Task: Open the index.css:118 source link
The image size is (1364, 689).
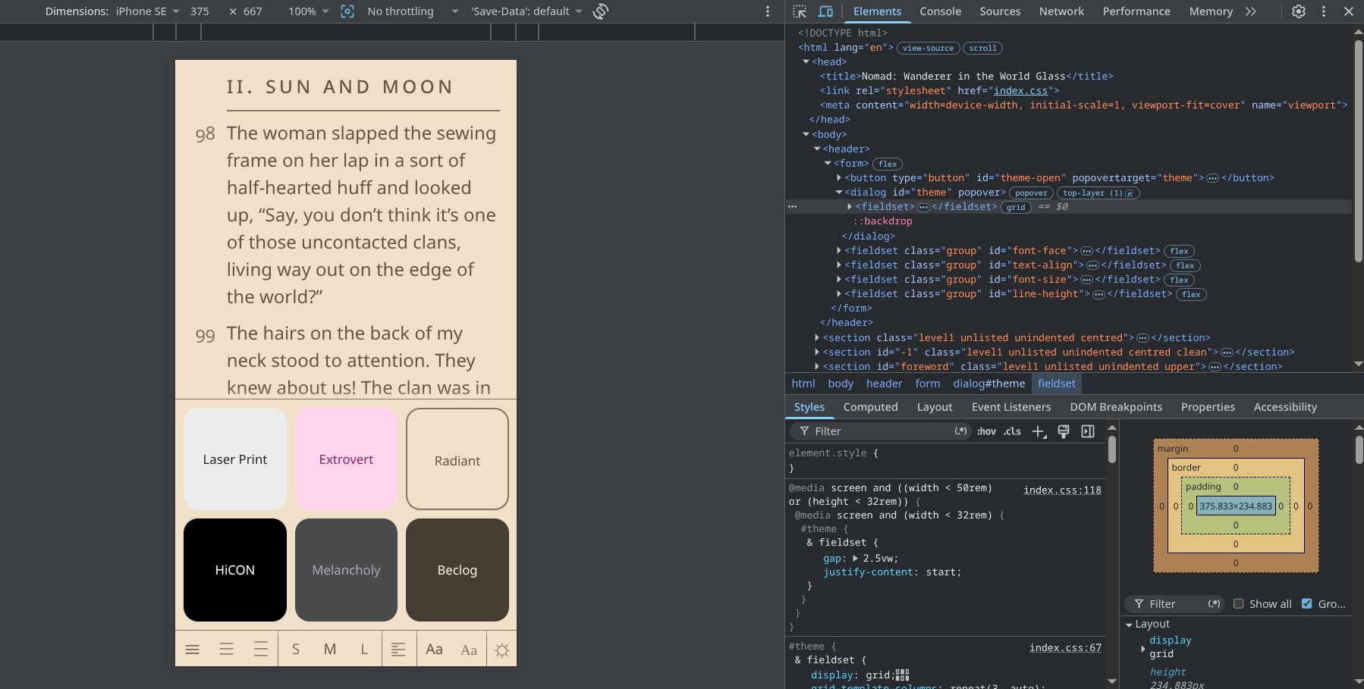Action: pyautogui.click(x=1062, y=490)
